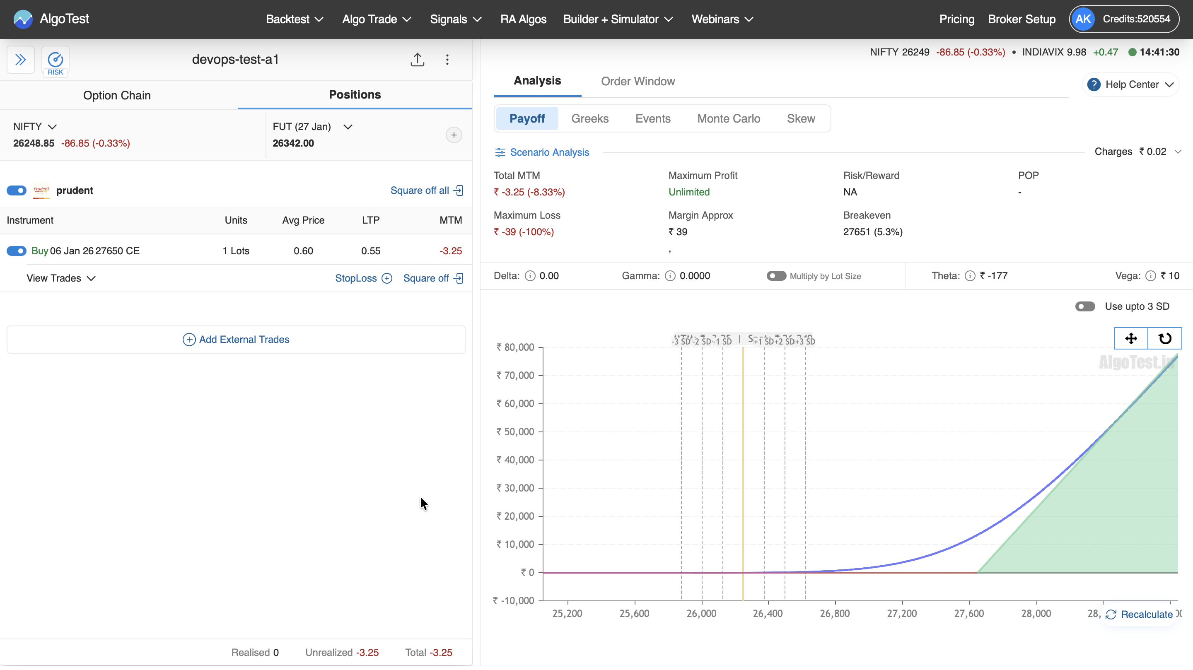Click the share/upload icon
The image size is (1193, 670).
pyautogui.click(x=417, y=60)
